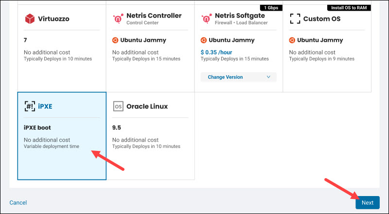Viewport: 389px width, 214px height.
Task: Open the Change Version dropdown
Action: coord(238,77)
